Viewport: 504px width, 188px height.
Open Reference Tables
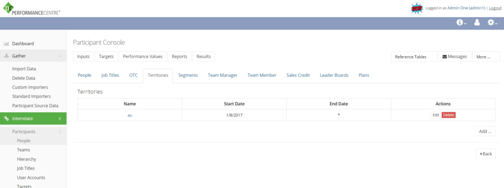click(x=414, y=57)
